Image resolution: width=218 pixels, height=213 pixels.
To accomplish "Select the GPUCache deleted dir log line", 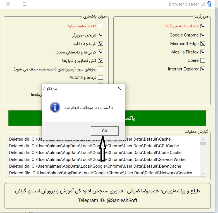I will (x=94, y=146).
